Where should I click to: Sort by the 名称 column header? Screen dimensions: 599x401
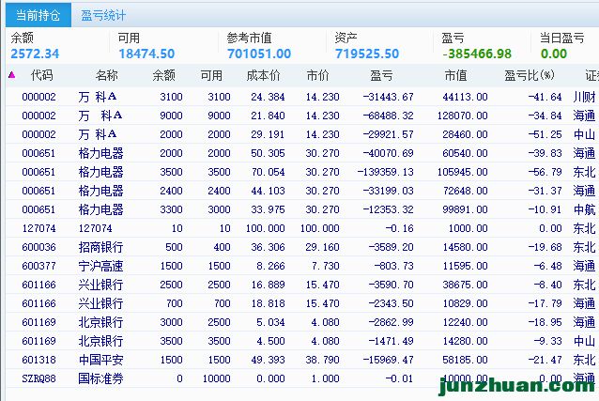click(107, 75)
